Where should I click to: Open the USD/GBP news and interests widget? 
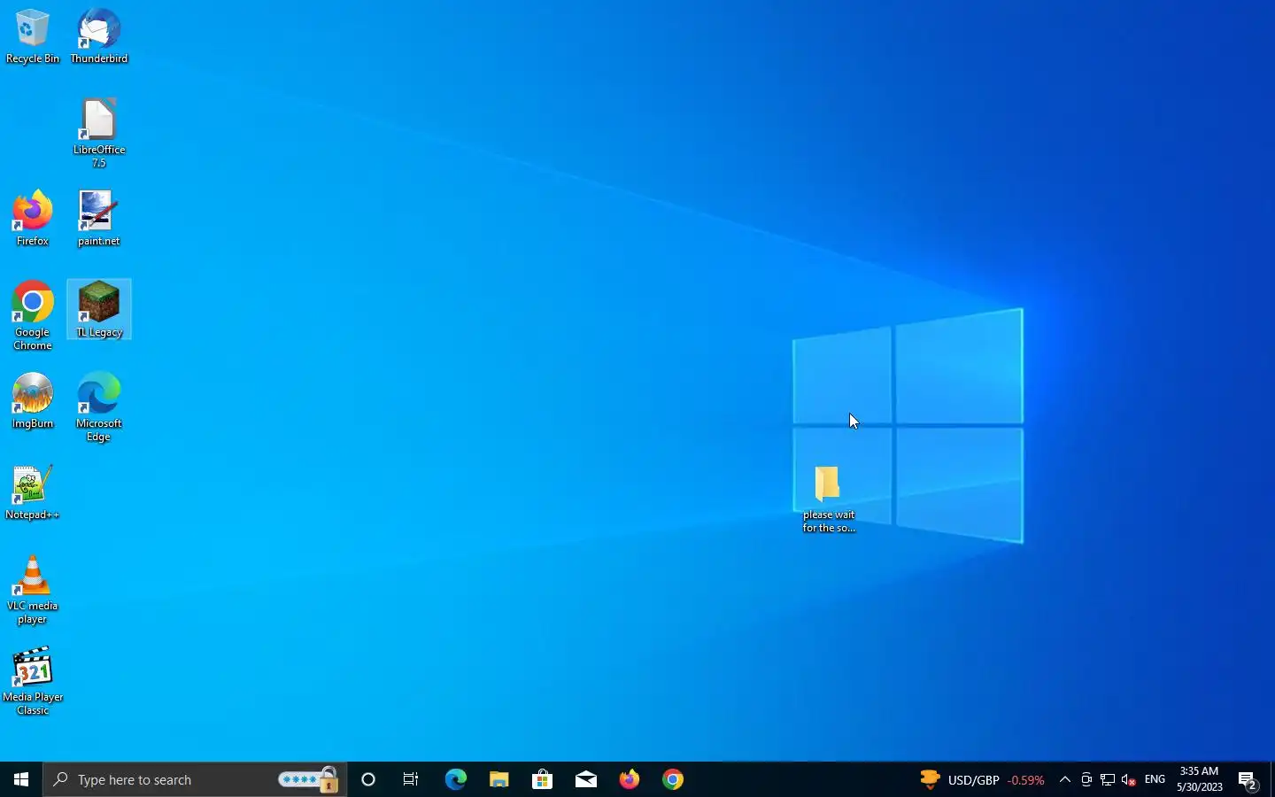pyautogui.click(x=982, y=779)
